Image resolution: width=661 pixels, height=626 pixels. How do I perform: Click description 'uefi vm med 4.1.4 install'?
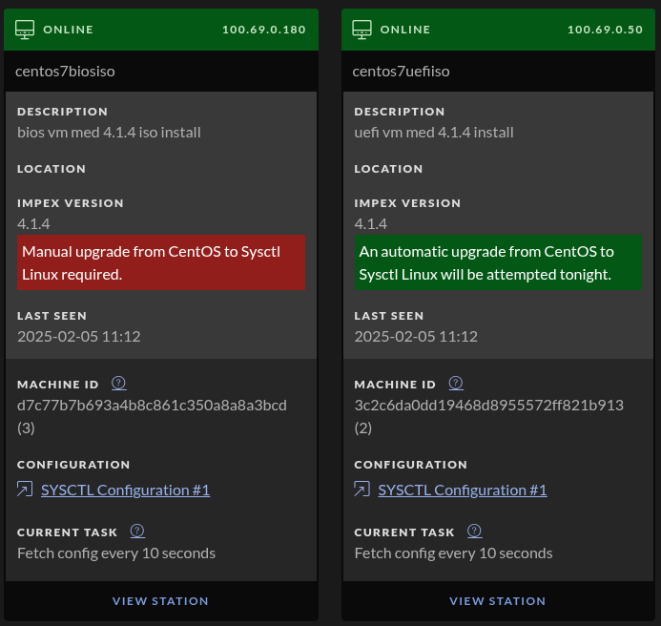(434, 133)
